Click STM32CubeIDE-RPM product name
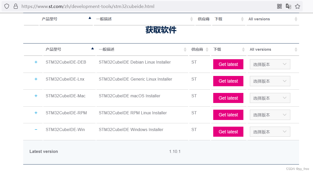313x173 pixels. (x=66, y=113)
